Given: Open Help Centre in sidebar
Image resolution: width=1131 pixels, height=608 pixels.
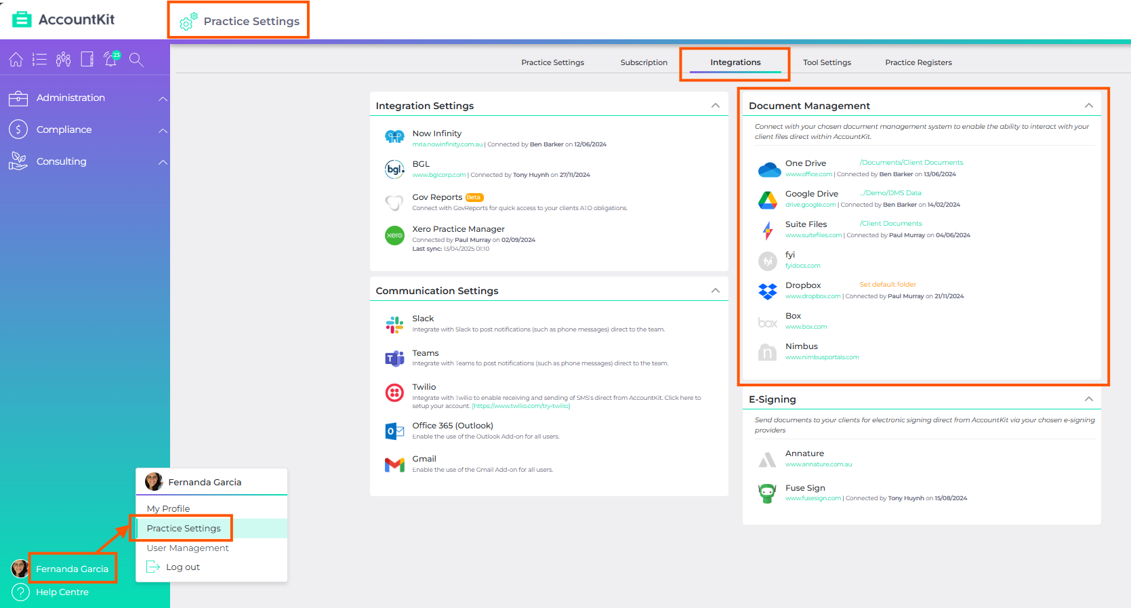Looking at the screenshot, I should tap(62, 592).
